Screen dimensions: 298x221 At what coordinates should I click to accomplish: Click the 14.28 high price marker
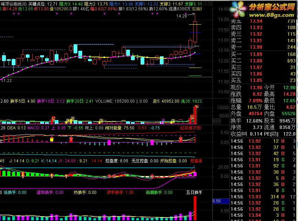click(x=181, y=16)
